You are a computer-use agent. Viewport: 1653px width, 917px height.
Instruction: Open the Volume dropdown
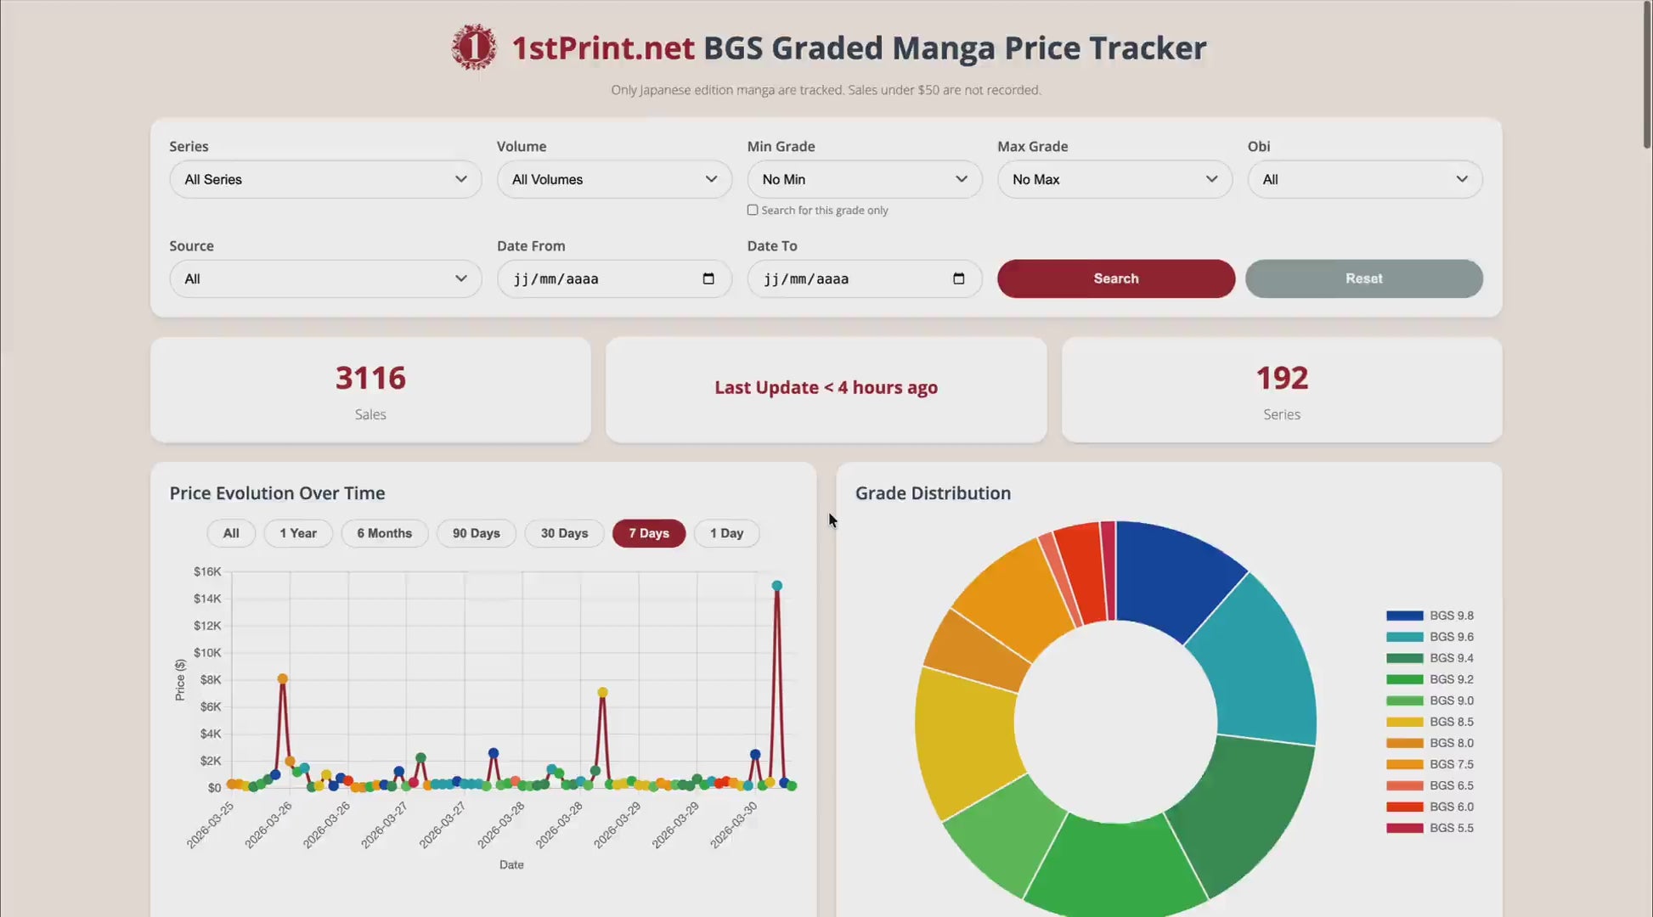click(x=614, y=179)
